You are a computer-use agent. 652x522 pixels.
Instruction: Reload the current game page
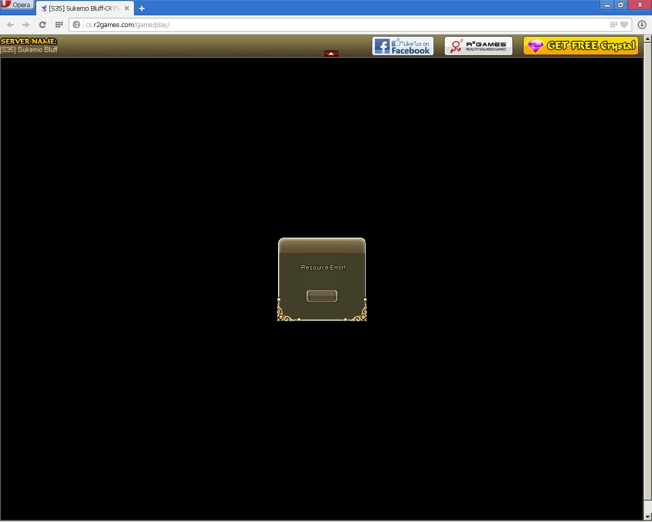42,24
